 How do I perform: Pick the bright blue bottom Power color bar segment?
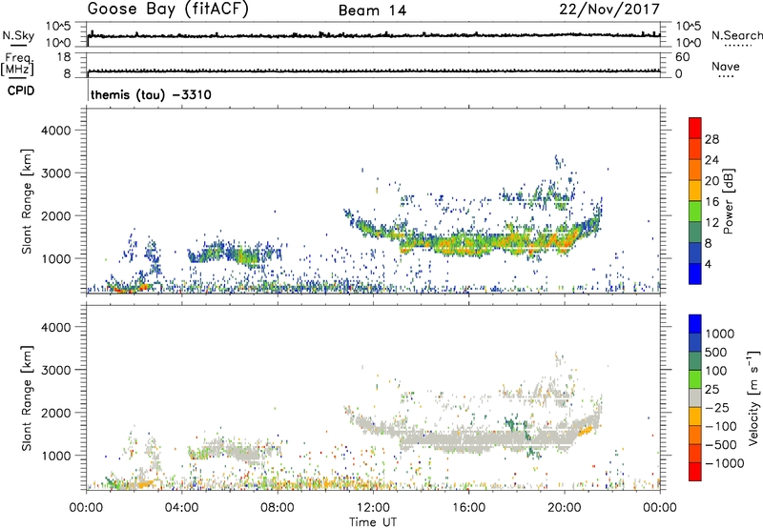[x=695, y=274]
